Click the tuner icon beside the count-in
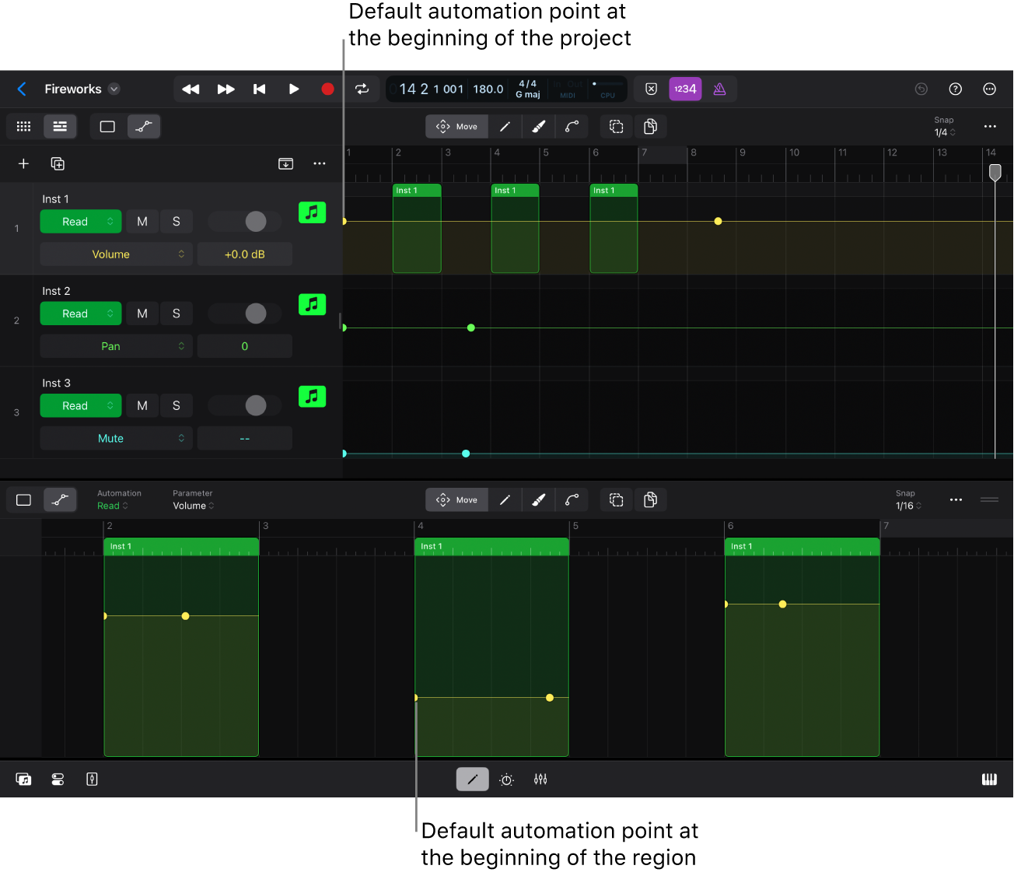This screenshot has height=876, width=1014. [652, 89]
